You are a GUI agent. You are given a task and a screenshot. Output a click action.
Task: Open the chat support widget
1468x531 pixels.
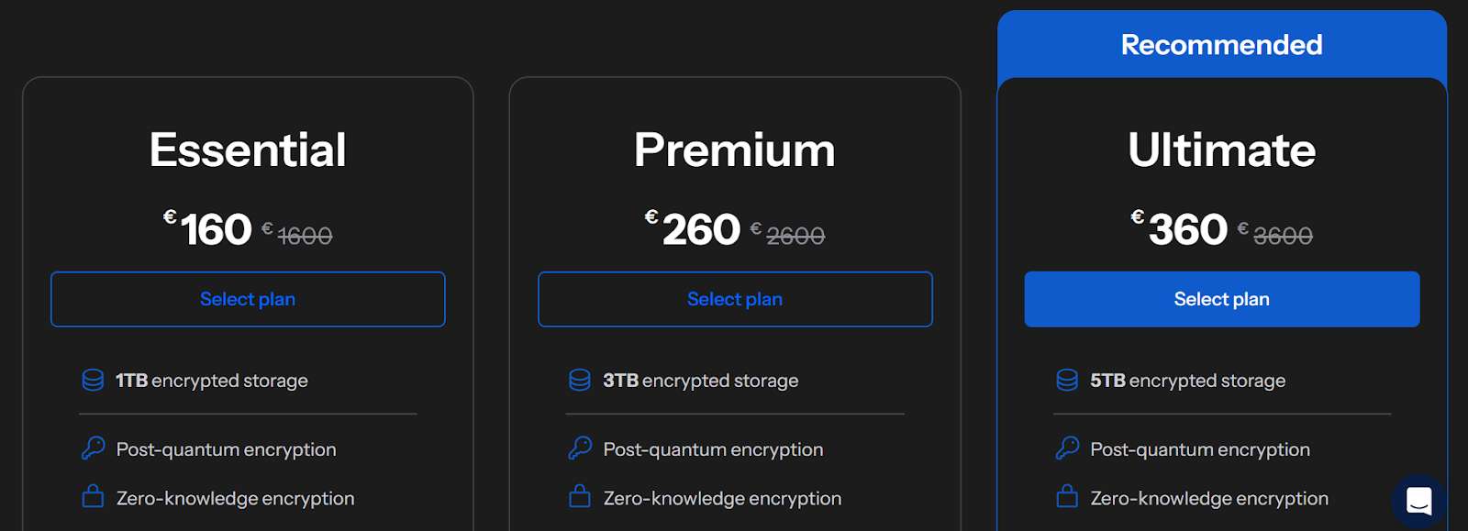tap(1418, 502)
